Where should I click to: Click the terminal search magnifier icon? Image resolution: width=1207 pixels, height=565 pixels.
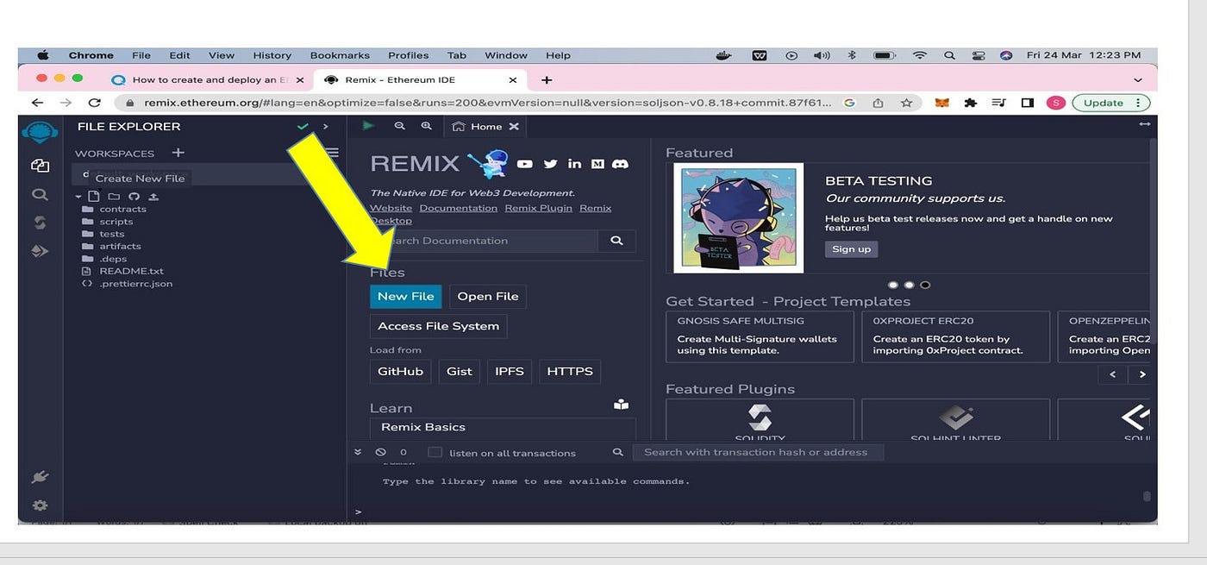tap(617, 452)
